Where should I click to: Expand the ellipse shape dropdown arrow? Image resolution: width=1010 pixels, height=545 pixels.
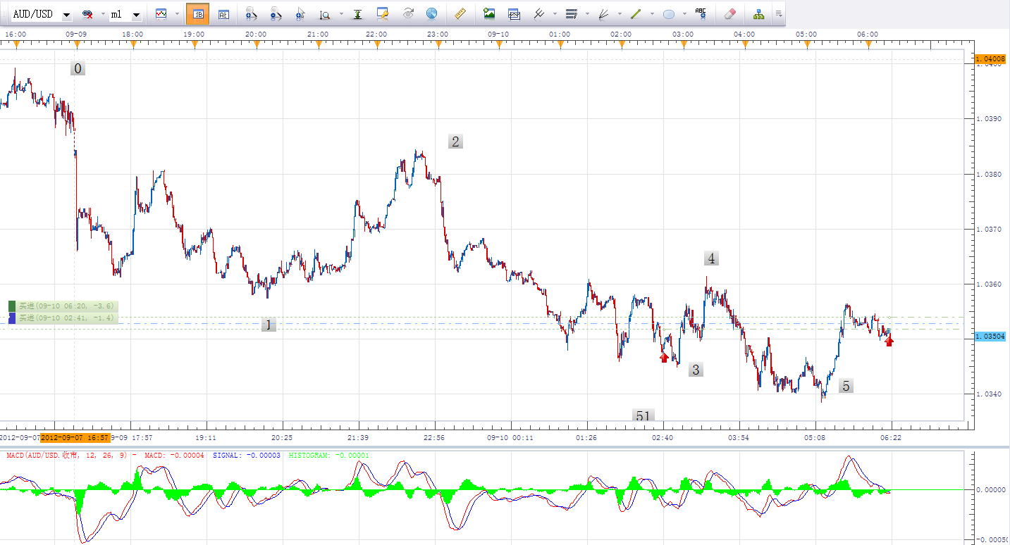tap(684, 14)
